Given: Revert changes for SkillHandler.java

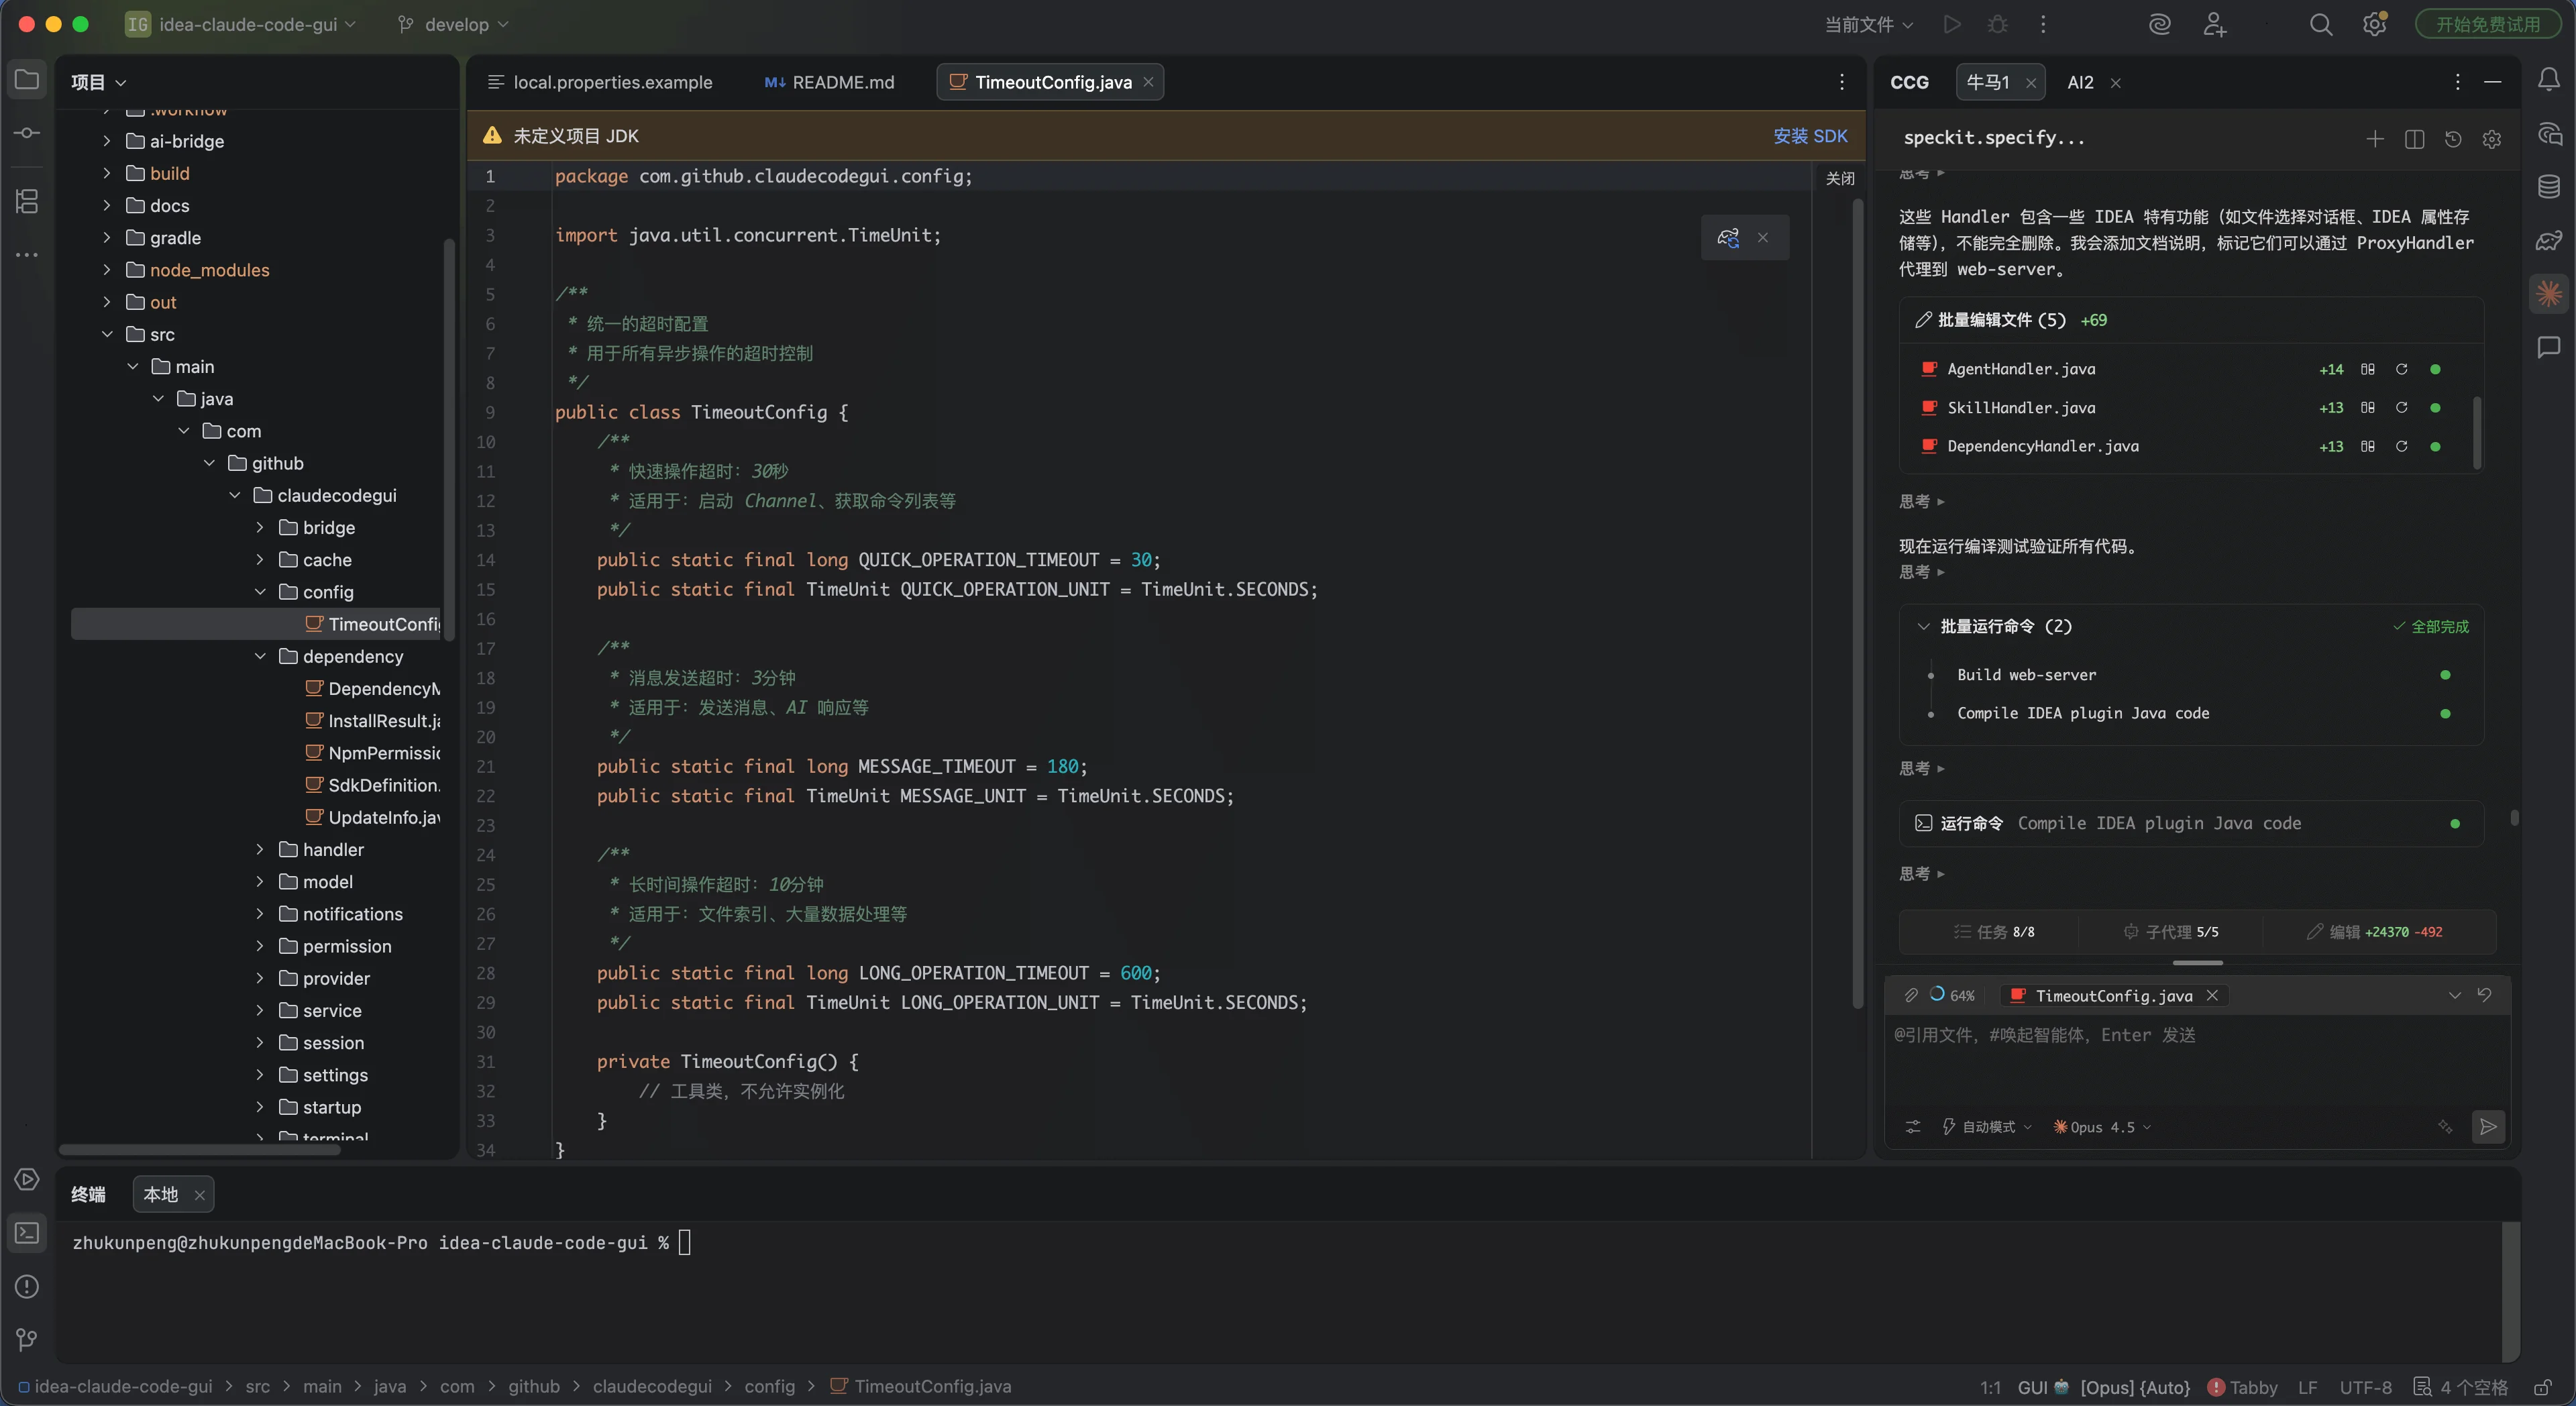Looking at the screenshot, I should 2401,408.
